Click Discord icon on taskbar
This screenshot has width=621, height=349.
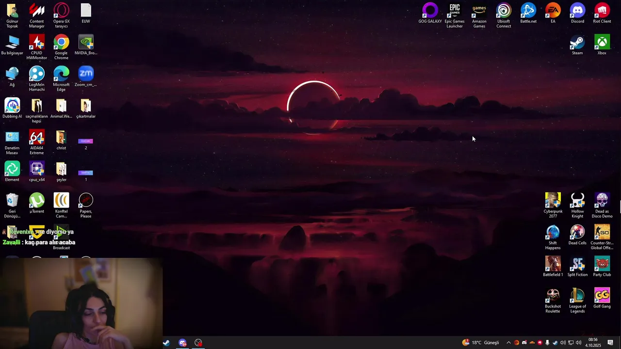(182, 343)
